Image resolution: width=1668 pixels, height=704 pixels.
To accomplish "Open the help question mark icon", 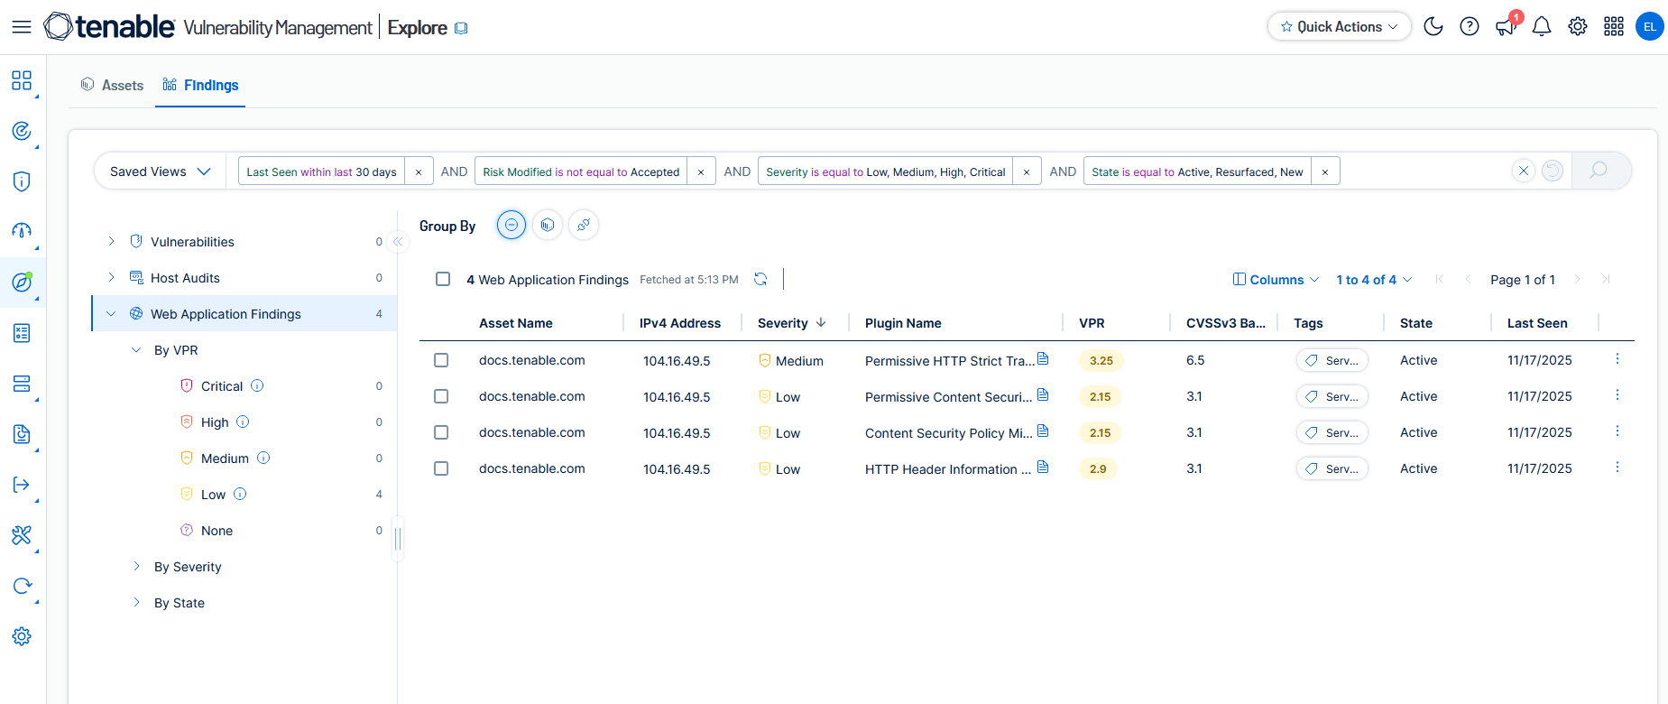I will click(1469, 27).
